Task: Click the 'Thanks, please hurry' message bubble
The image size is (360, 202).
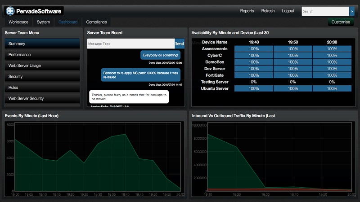Action: [129, 97]
